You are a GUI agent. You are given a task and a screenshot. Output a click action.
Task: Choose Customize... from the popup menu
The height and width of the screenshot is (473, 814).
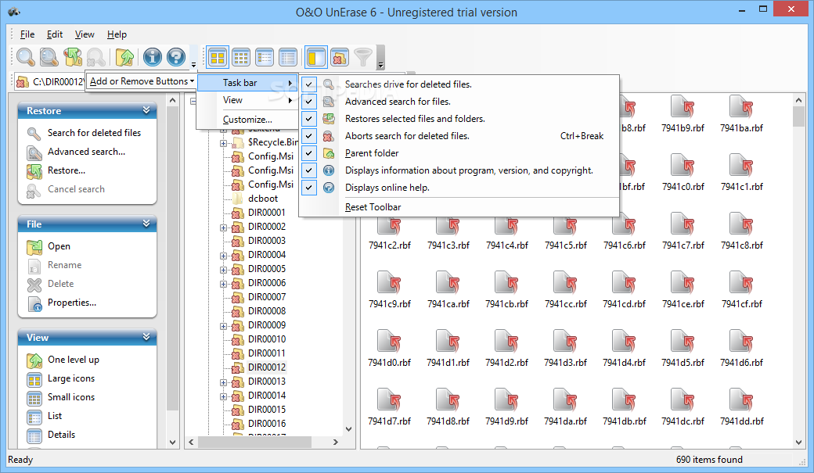pos(247,120)
